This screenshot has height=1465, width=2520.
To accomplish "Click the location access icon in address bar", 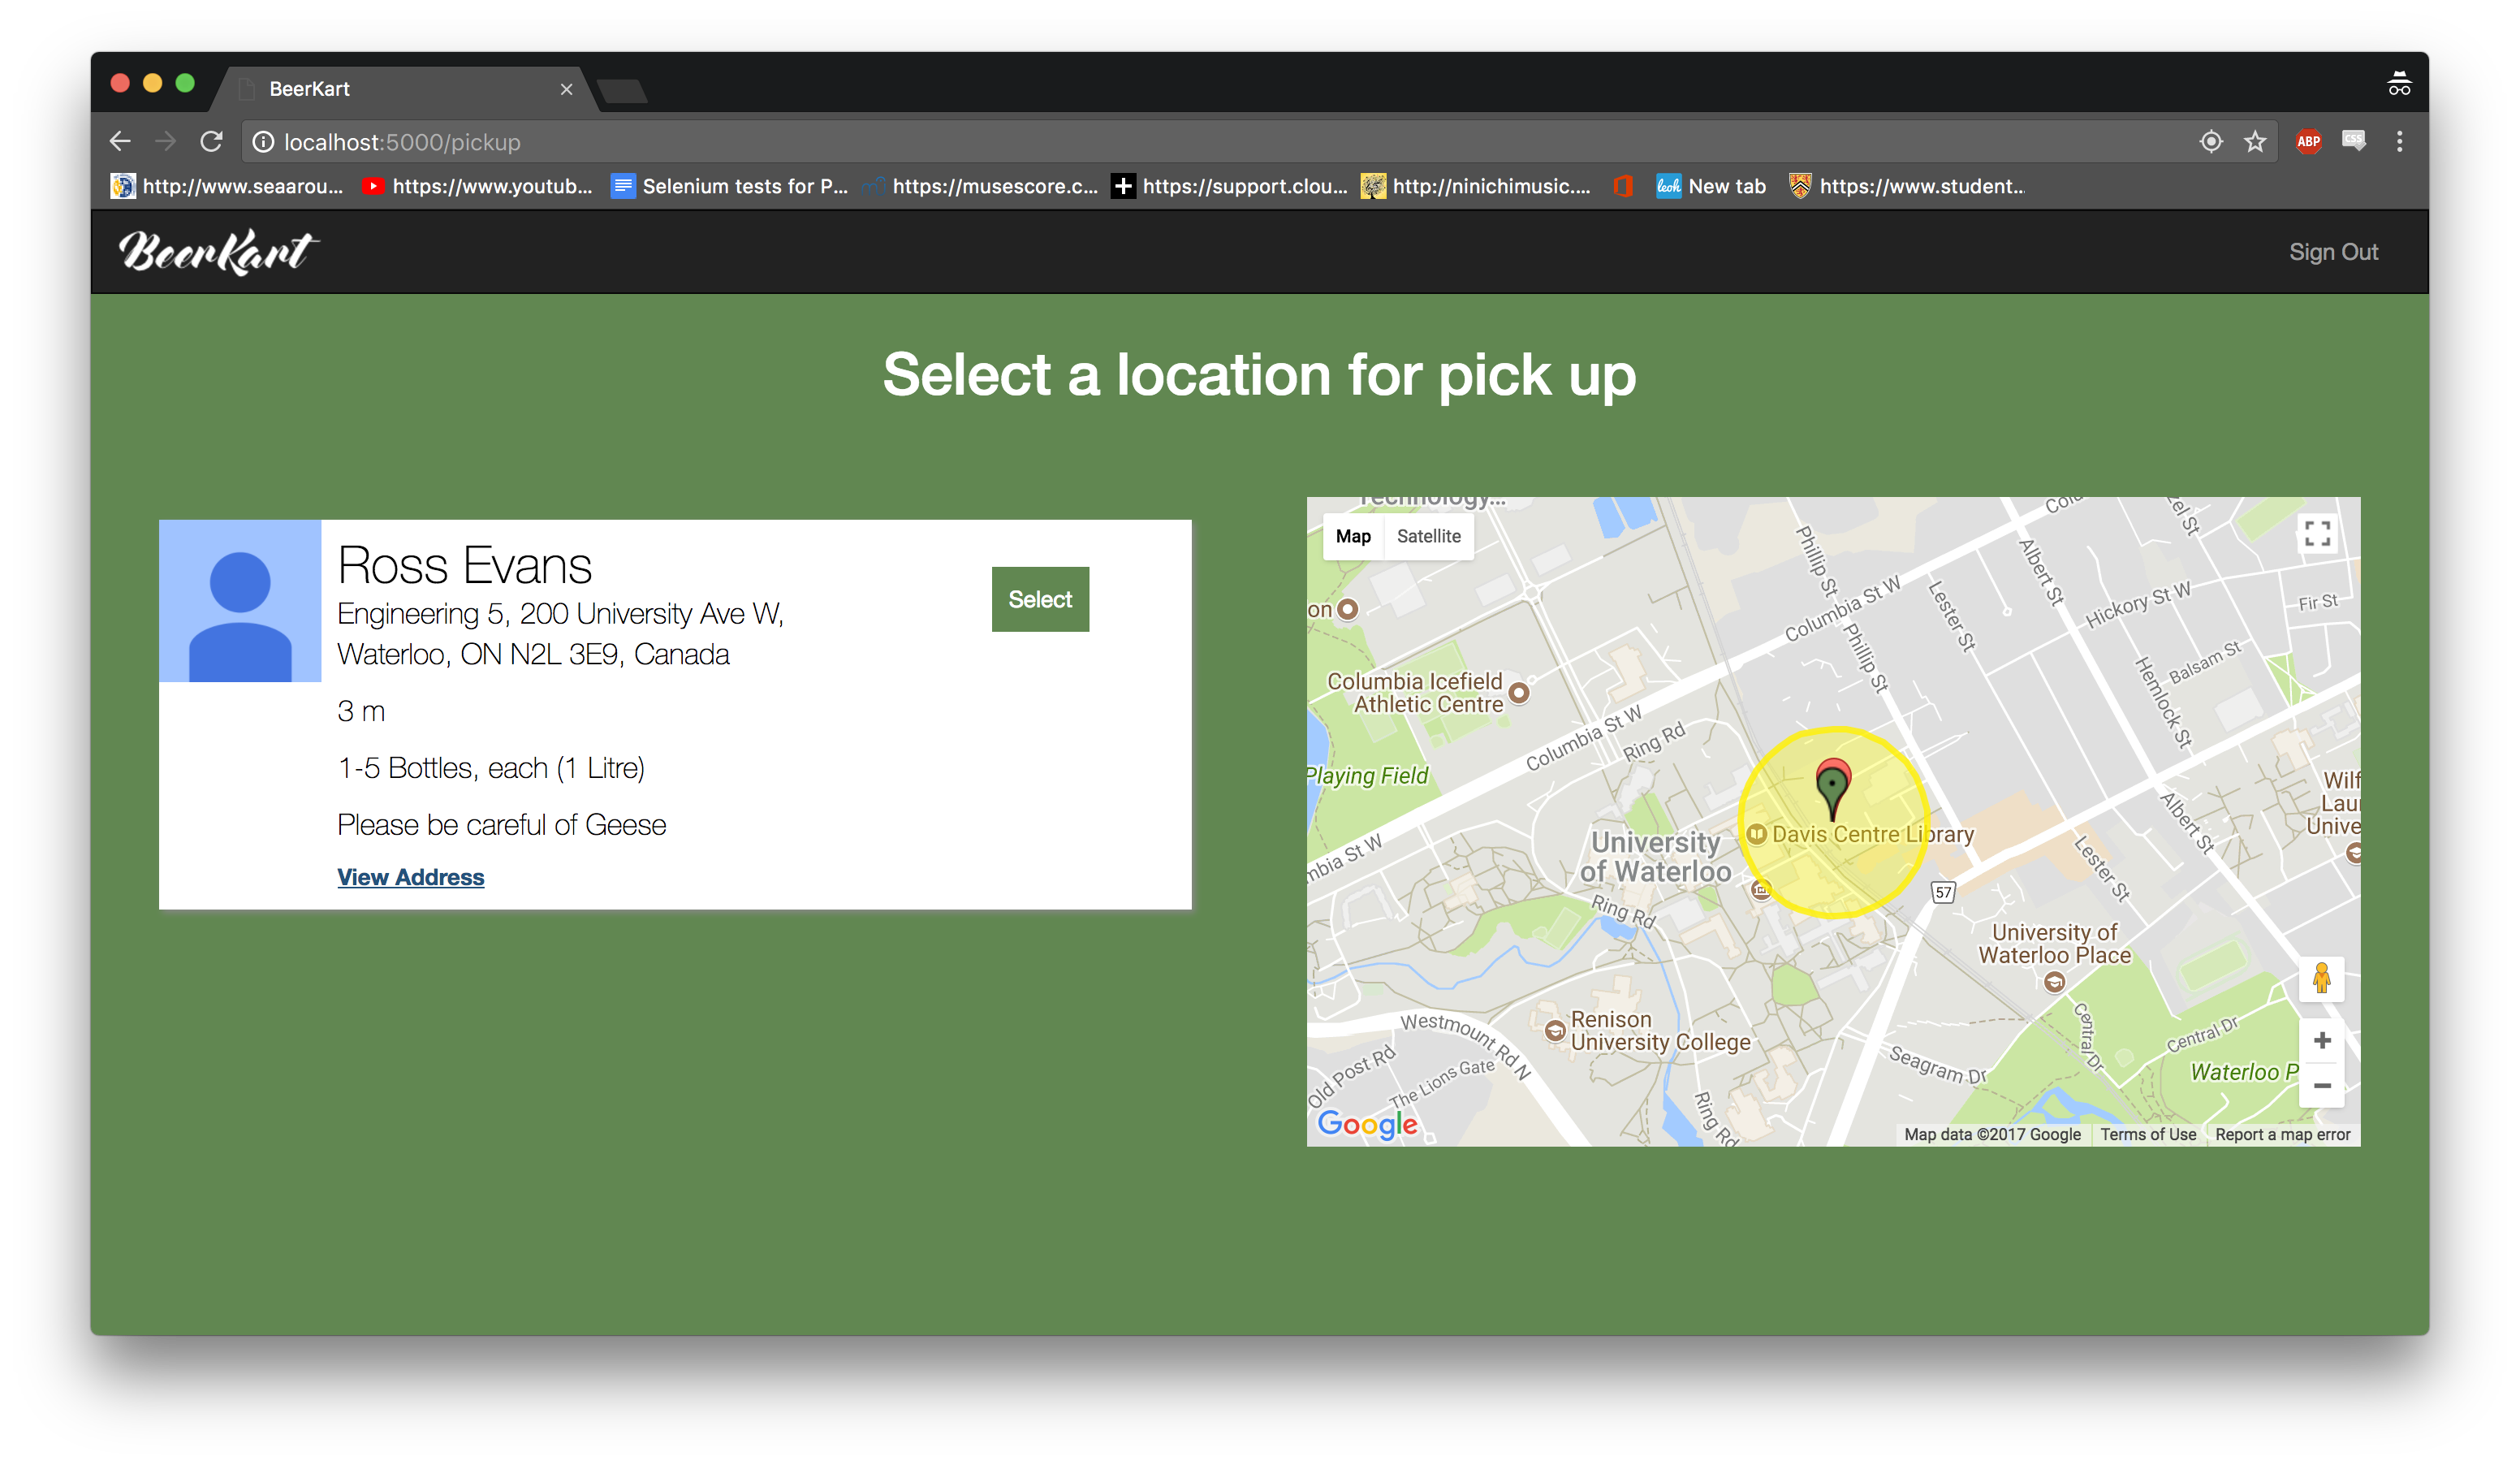I will click(2211, 142).
